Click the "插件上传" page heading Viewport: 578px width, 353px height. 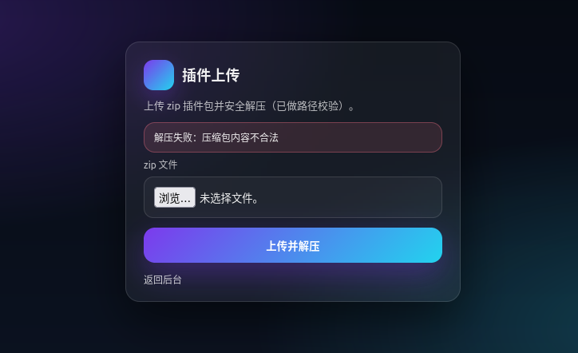(211, 75)
